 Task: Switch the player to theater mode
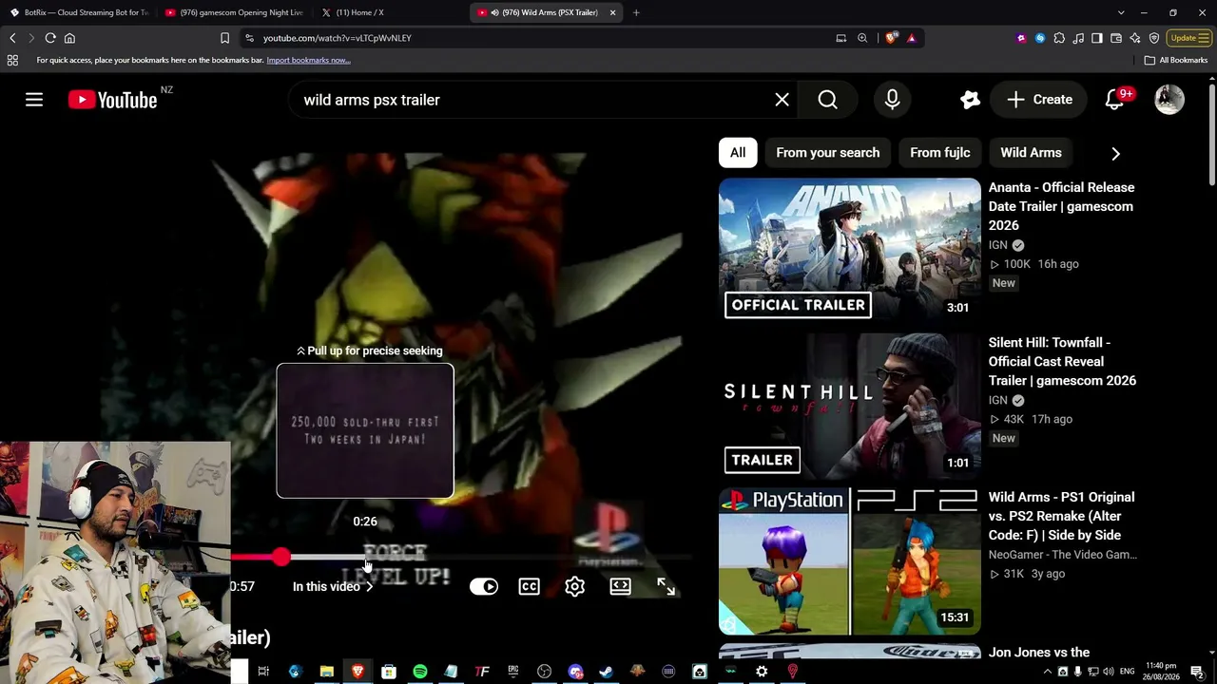coord(620,587)
